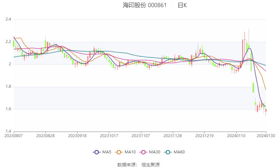Click the 20231219 x-axis date label

204,136
